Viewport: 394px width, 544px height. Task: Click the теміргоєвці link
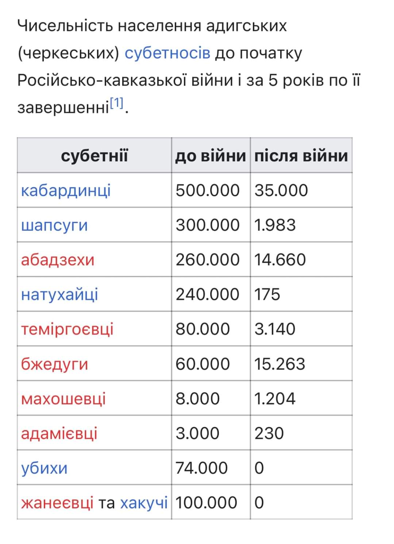67,329
